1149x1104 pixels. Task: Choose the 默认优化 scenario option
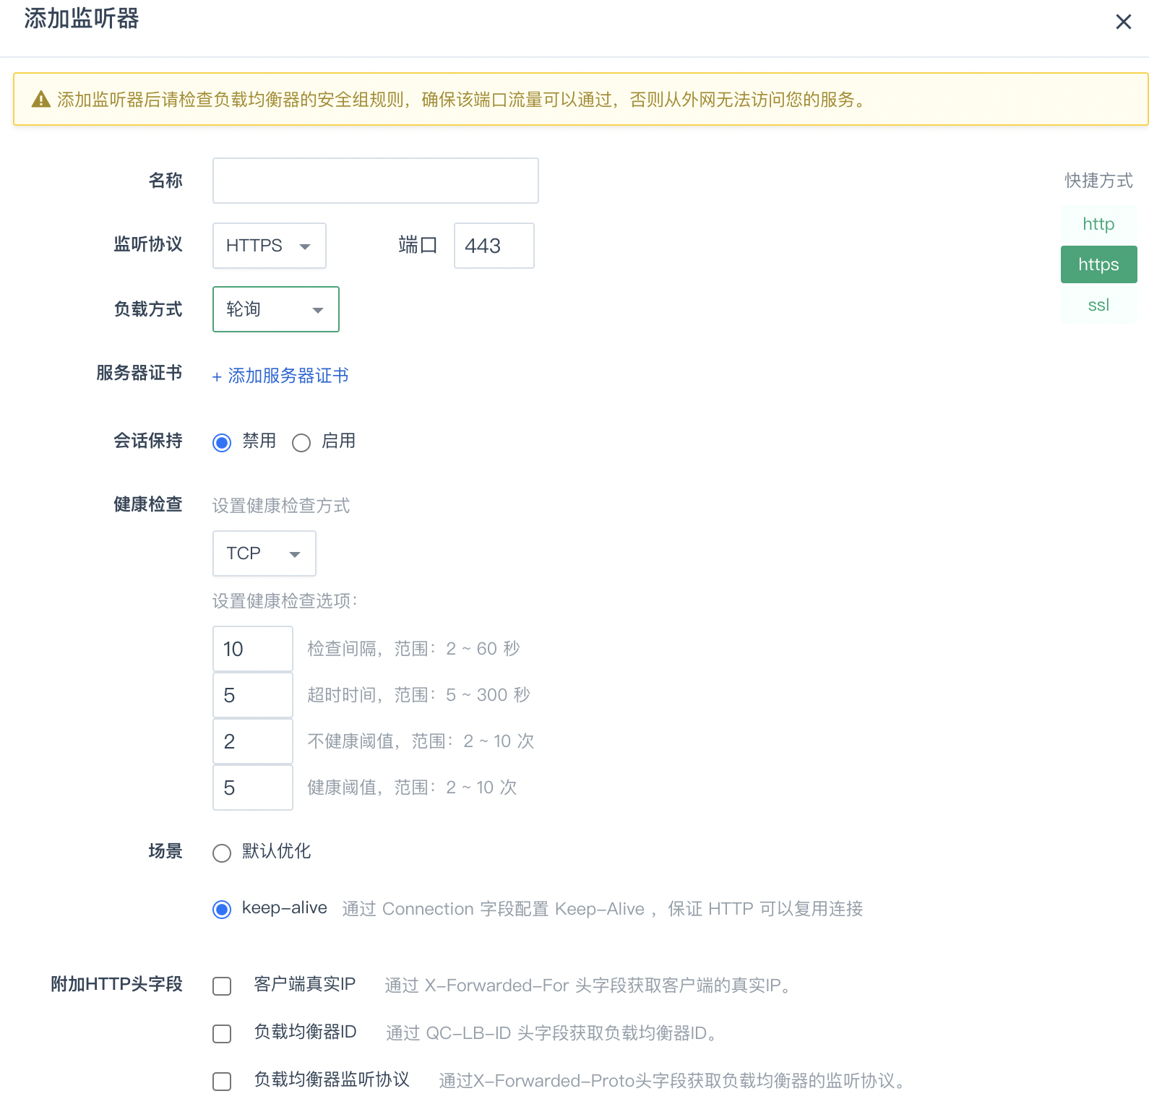coord(222,853)
